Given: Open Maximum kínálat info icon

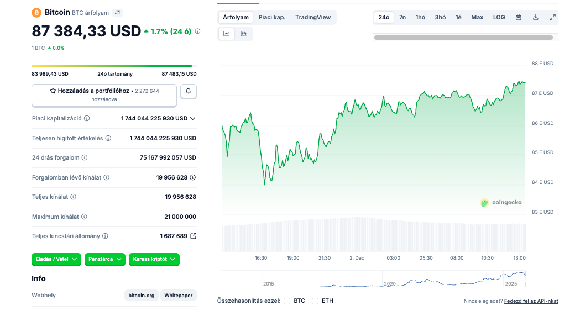Looking at the screenshot, I should pos(85,217).
